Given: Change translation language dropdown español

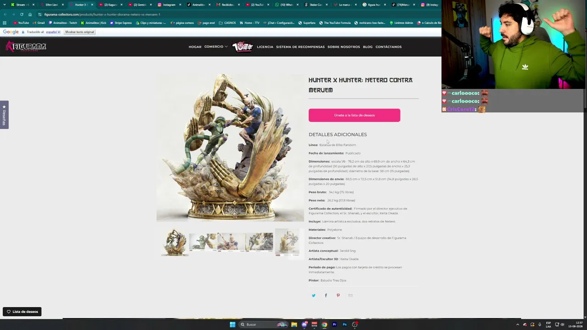Looking at the screenshot, I should (53, 32).
